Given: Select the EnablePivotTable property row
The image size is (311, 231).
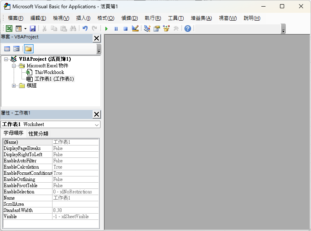Looking at the screenshot, I should pos(51,186).
